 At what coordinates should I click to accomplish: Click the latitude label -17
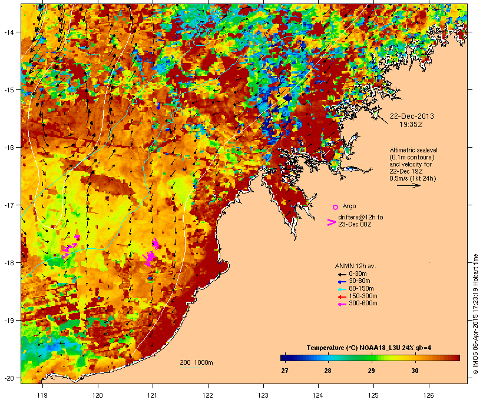[8, 205]
